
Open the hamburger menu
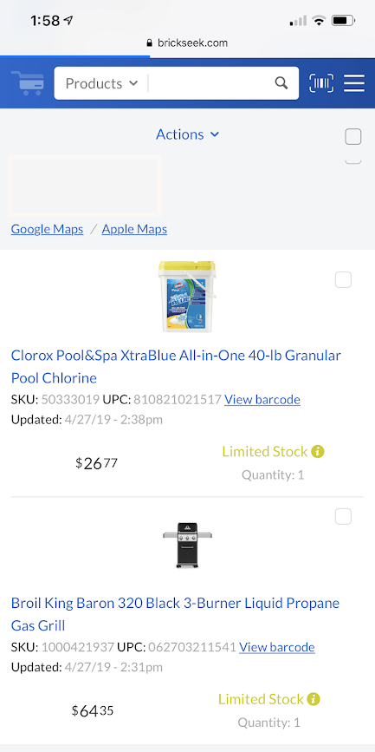coord(354,83)
